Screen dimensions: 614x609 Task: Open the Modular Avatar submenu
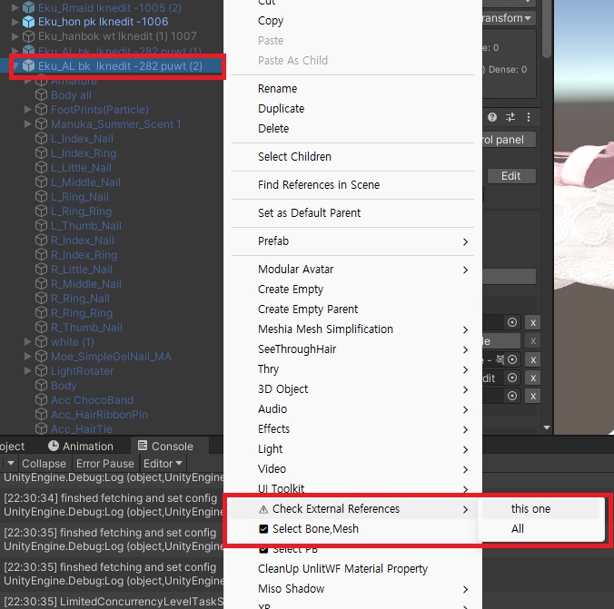352,270
